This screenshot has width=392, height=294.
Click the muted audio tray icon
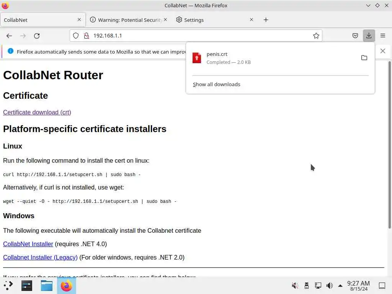[295, 286]
